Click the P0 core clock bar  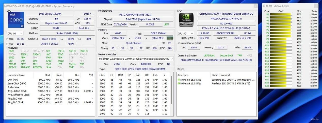coord(281,14)
